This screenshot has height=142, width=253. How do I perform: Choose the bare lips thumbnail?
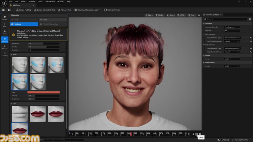20,114
